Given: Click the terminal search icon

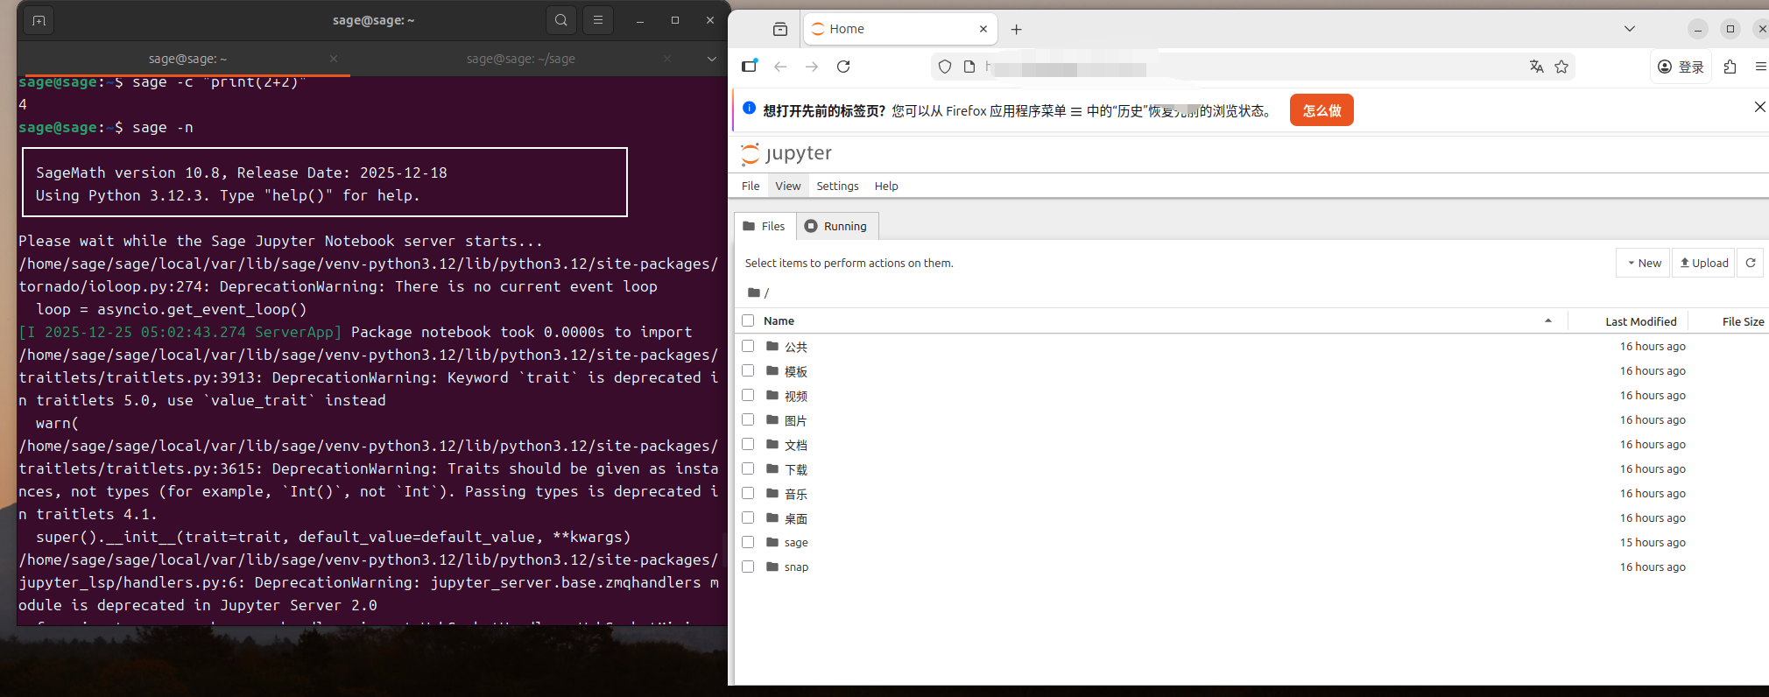Looking at the screenshot, I should pos(561,20).
